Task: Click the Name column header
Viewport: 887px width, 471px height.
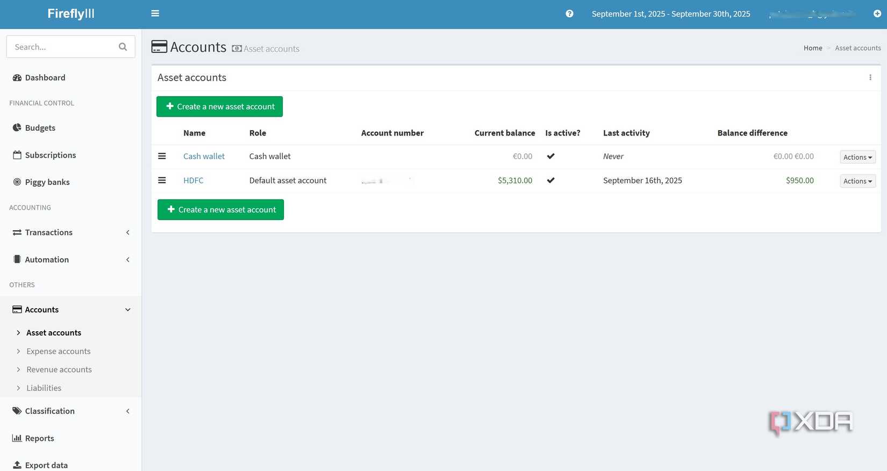Action: click(194, 133)
